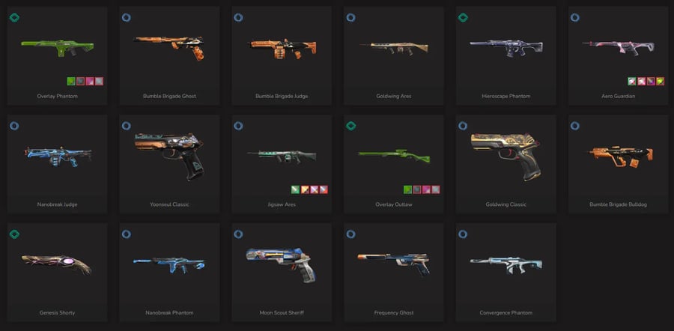Open the Frequency Ghost weapon image
The image size is (674, 331).
tap(394, 263)
